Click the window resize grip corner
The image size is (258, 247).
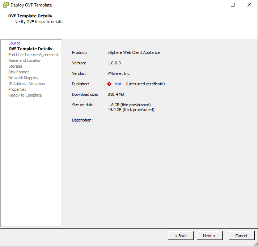[255, 244]
